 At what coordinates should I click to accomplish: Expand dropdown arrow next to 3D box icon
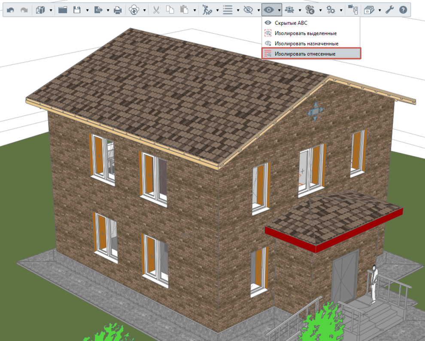[x=51, y=11]
